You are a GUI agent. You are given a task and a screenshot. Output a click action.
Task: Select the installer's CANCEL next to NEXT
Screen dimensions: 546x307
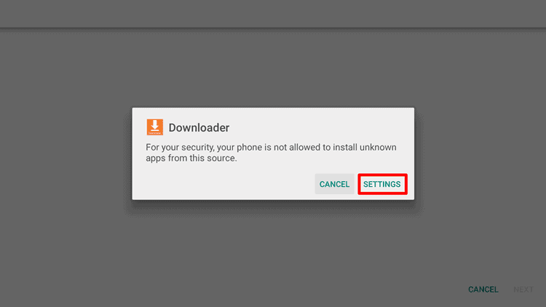483,290
